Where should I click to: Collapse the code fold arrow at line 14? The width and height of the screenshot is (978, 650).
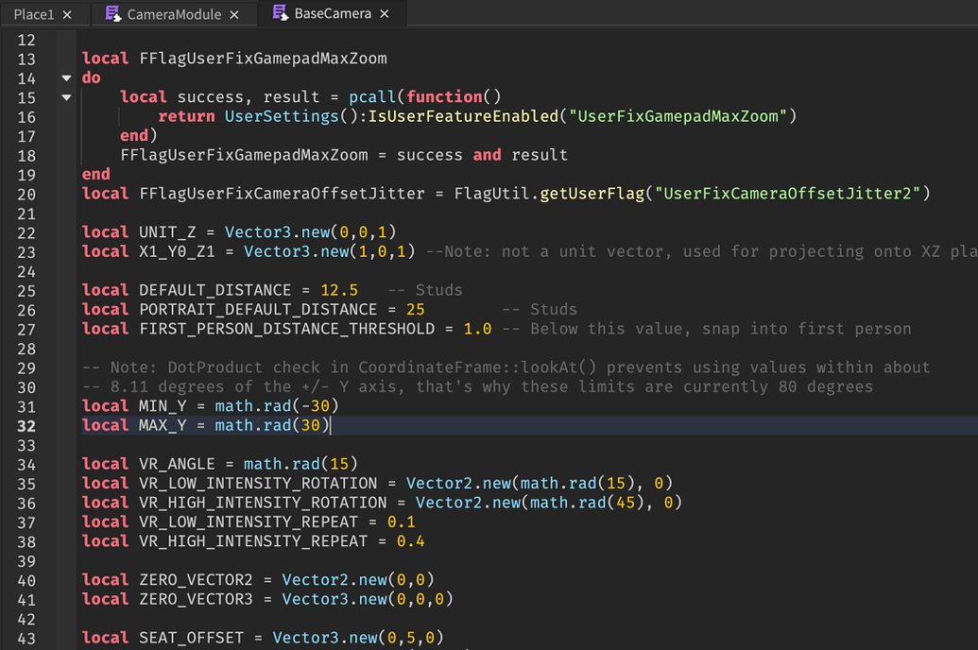pyautogui.click(x=65, y=77)
